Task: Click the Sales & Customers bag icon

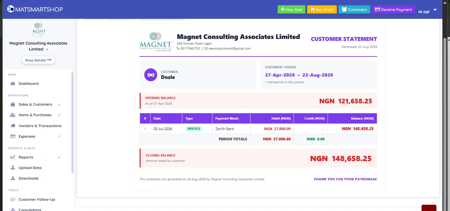Action: [x=13, y=104]
